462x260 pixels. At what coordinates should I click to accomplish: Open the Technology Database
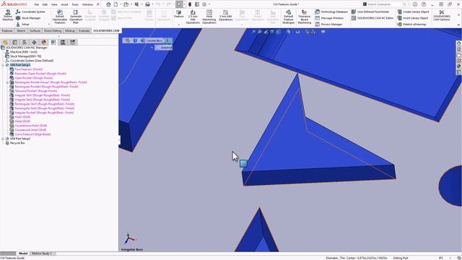331,12
